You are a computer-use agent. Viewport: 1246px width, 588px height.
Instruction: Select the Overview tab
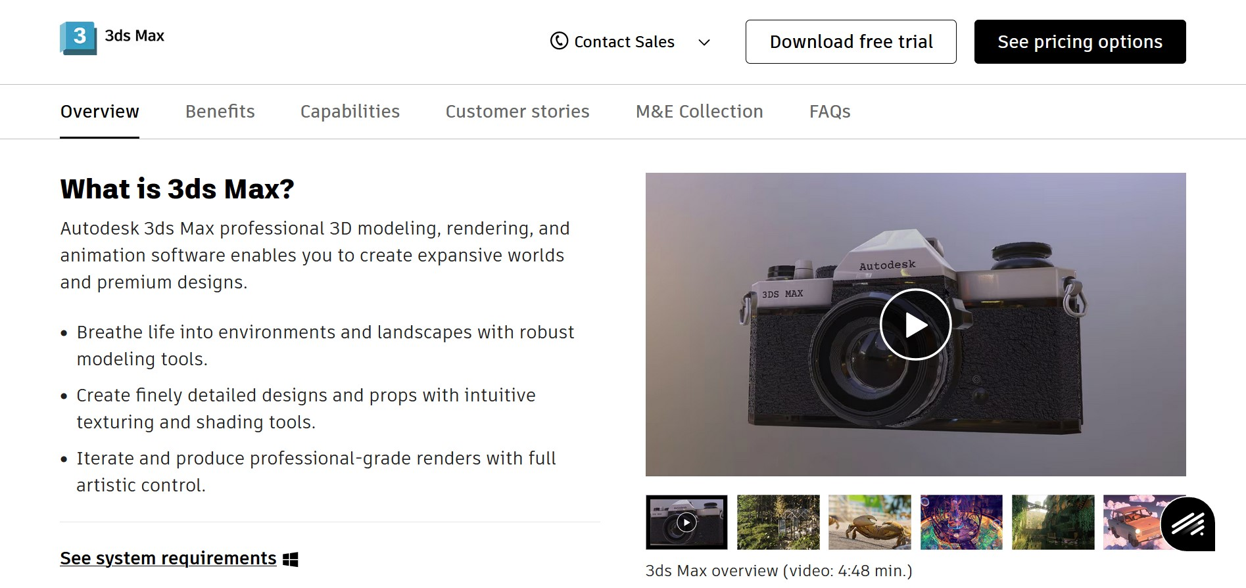pos(99,112)
